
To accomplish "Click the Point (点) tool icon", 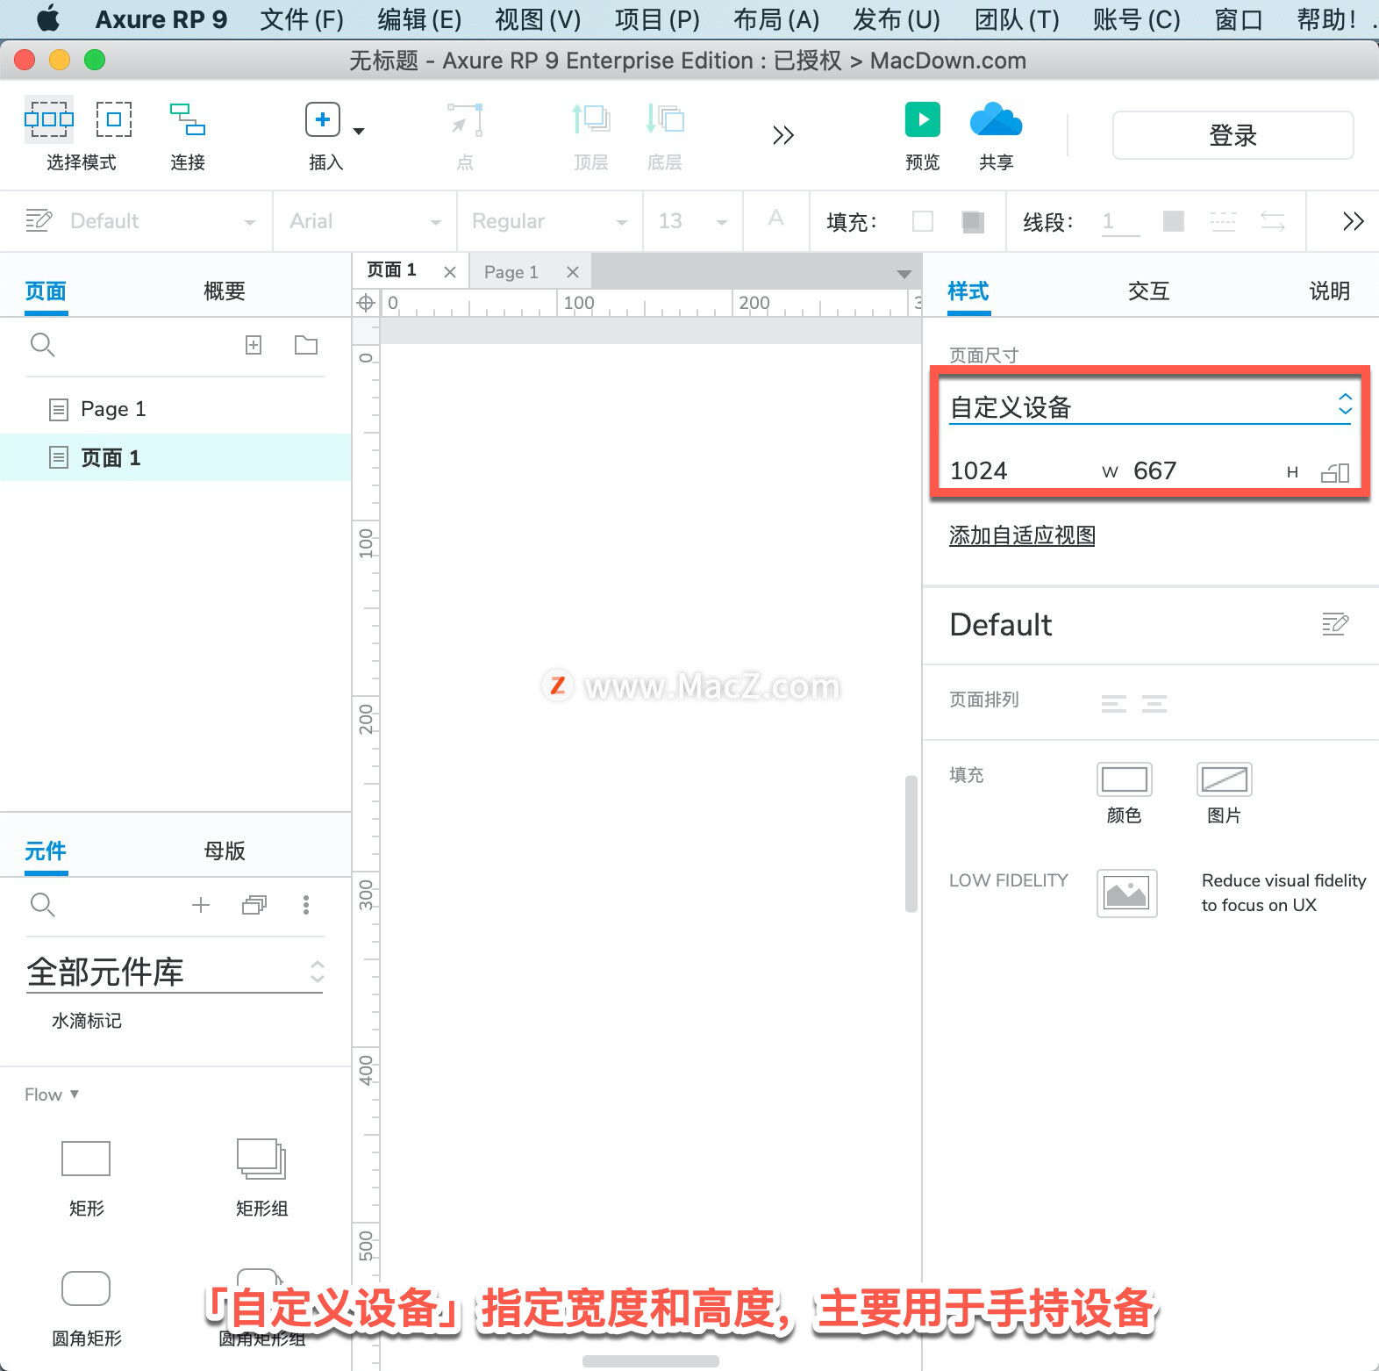I will click(465, 119).
